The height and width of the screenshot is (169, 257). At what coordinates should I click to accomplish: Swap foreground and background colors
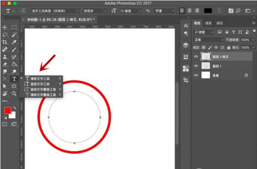pos(15,108)
